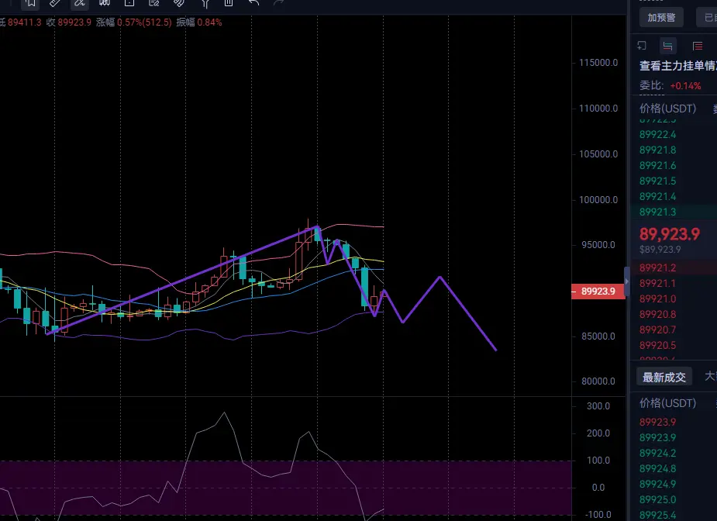Click order book price 89921.4
Image resolution: width=717 pixels, height=521 pixels.
(x=657, y=197)
